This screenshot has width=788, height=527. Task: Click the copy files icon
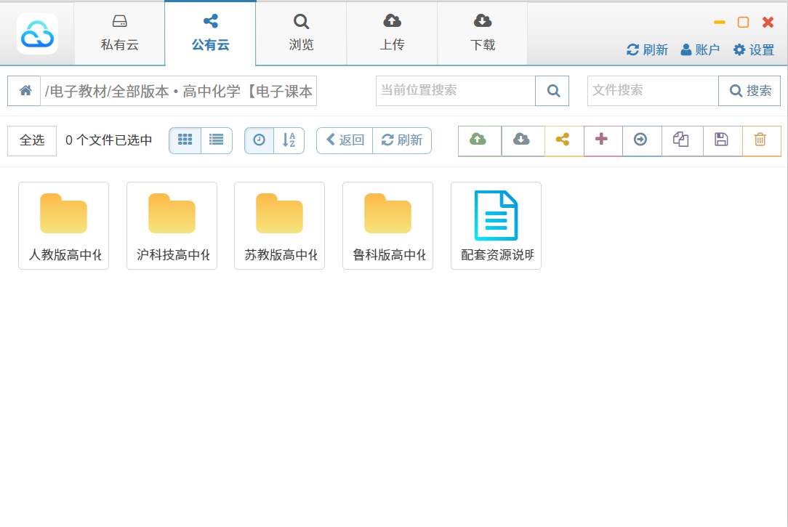pyautogui.click(x=681, y=140)
